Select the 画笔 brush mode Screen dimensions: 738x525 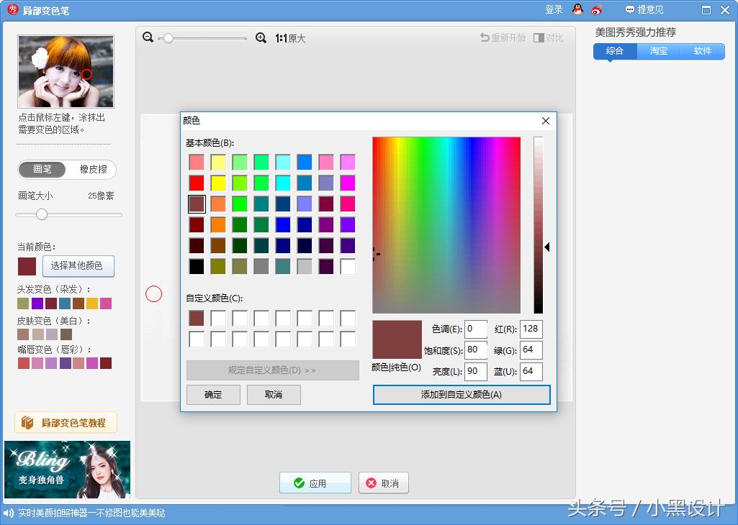pyautogui.click(x=42, y=170)
